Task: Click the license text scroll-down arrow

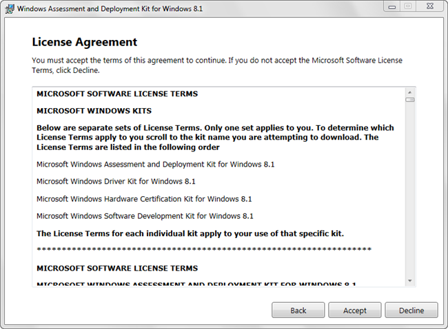Action: tap(410, 280)
